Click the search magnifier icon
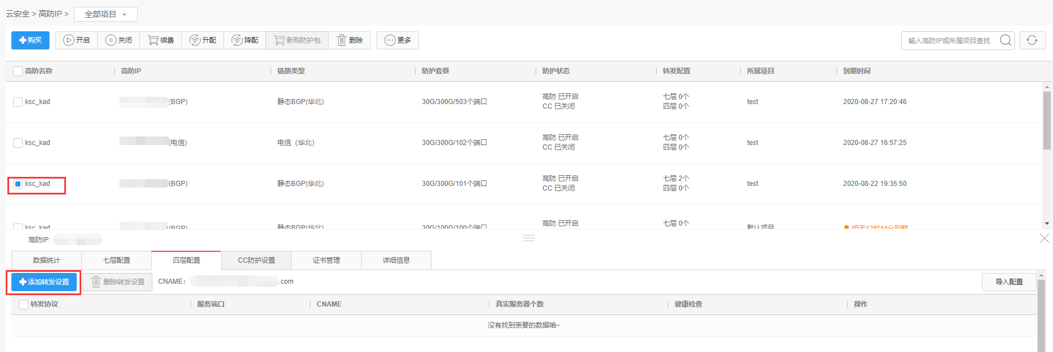This screenshot has height=352, width=1053. (x=1005, y=40)
